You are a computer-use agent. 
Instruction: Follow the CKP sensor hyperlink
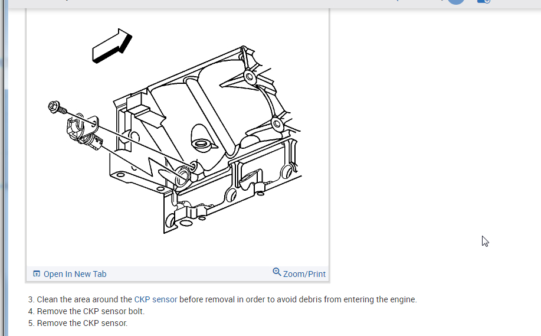pyautogui.click(x=156, y=299)
